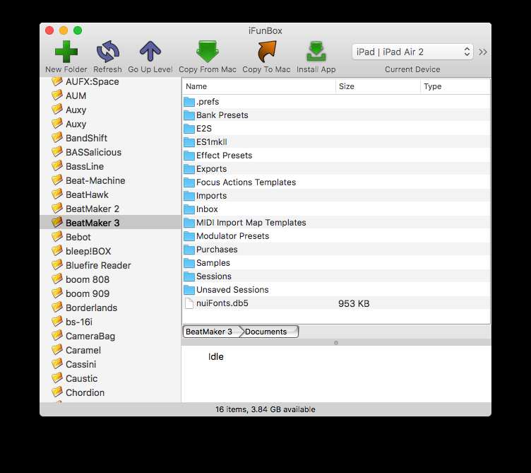Click BeatMaker 3 breadcrumb path segment

(211, 332)
